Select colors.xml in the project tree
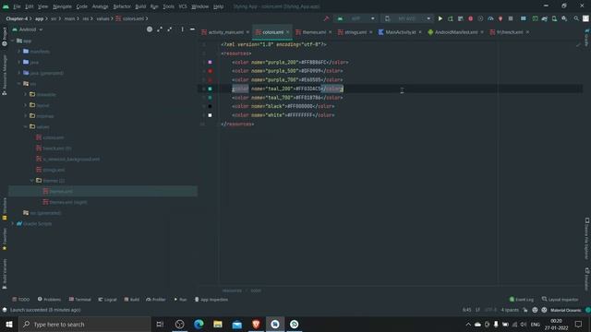Screen dimensions: 591x332 pos(54,137)
